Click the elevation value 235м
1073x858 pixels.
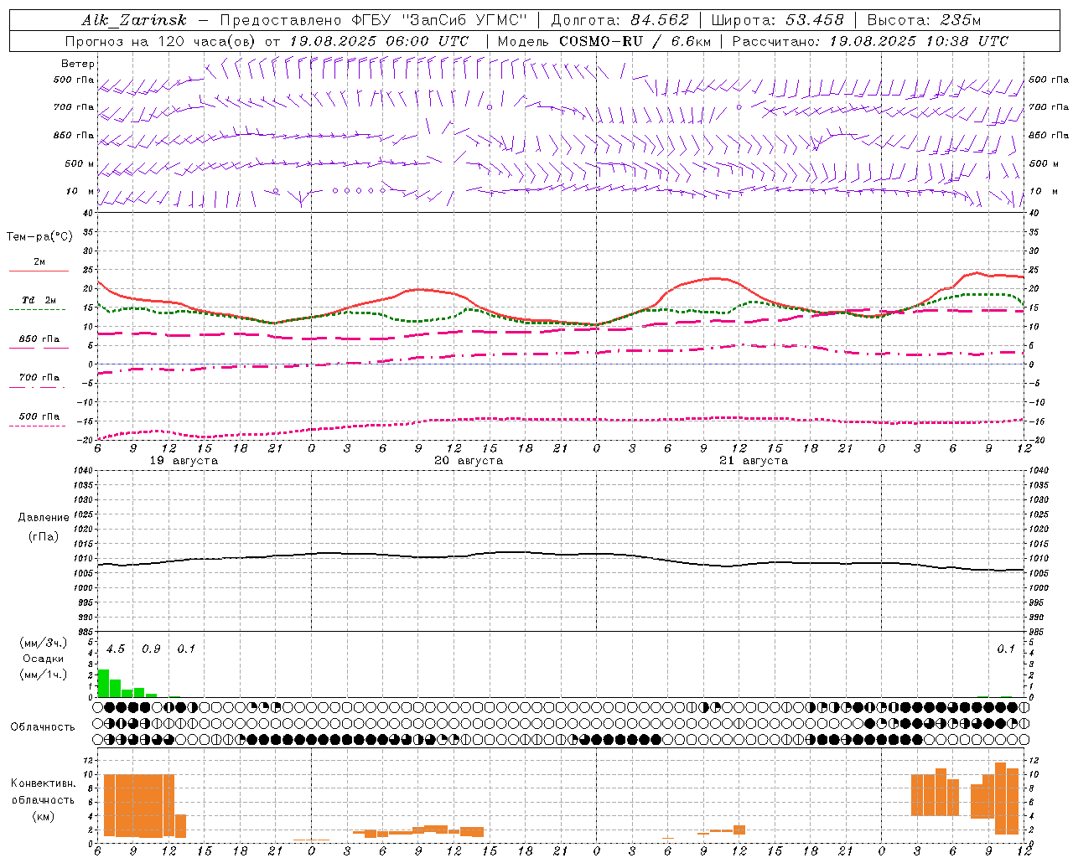click(x=961, y=20)
